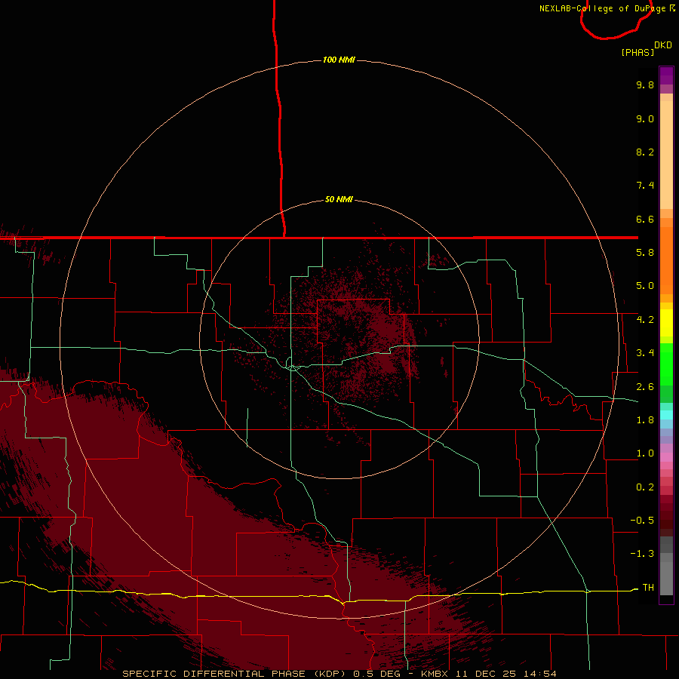679x679 pixels.
Task: Click the bright yellow segment of the color bar
Action: (x=666, y=323)
